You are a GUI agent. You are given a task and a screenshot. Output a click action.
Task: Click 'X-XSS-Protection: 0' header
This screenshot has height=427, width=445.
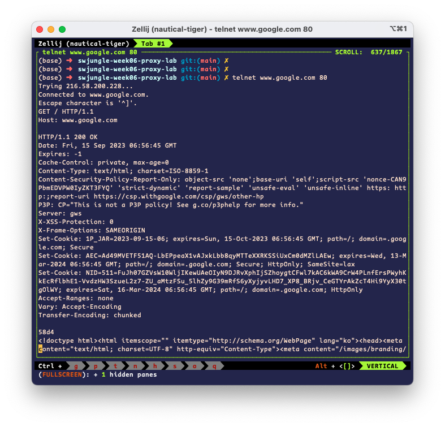(x=76, y=222)
